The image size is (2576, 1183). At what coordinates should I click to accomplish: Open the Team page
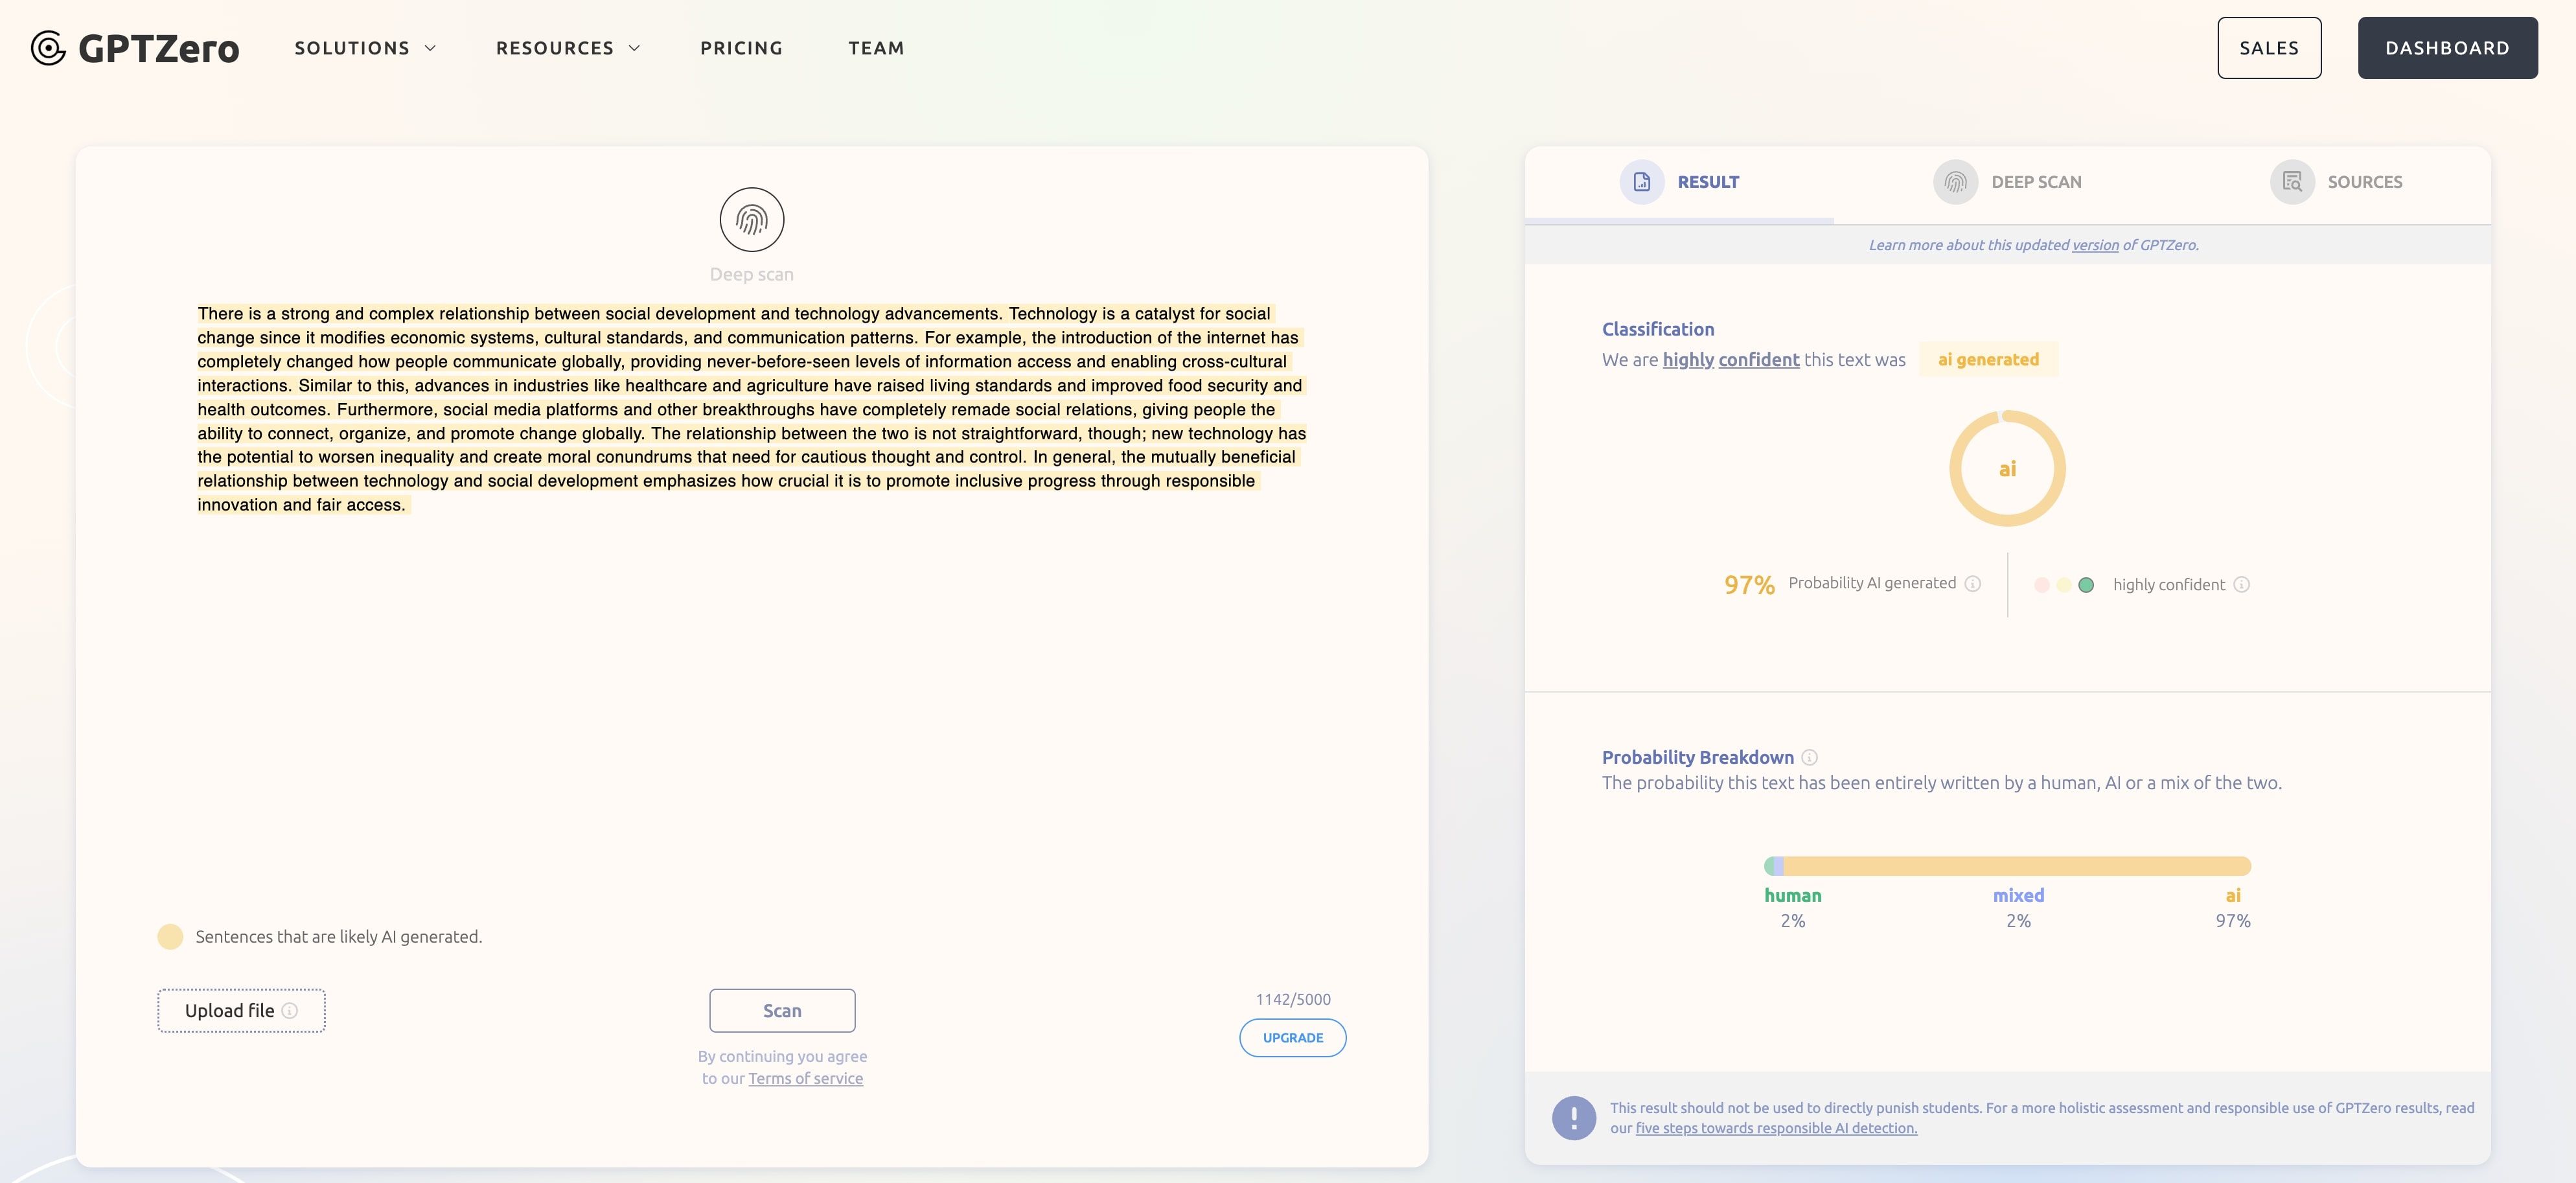tap(876, 48)
